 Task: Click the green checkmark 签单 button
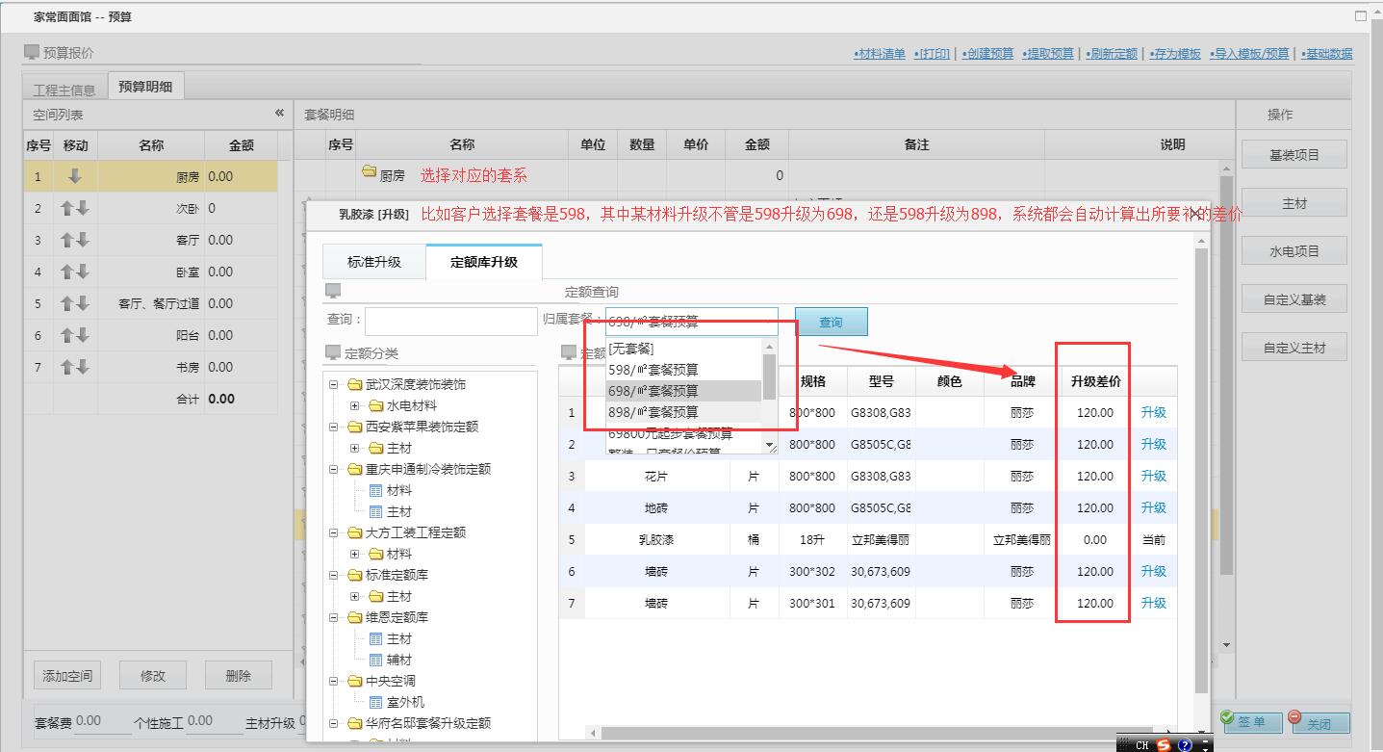tap(1250, 721)
